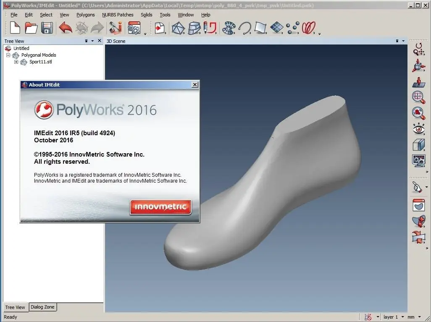Screen dimensions: 431x322
Task: Click the red arrows transform band icon
Action: (419, 237)
